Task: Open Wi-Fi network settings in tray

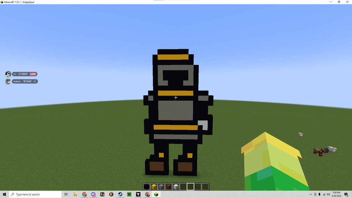Action: click(x=324, y=194)
